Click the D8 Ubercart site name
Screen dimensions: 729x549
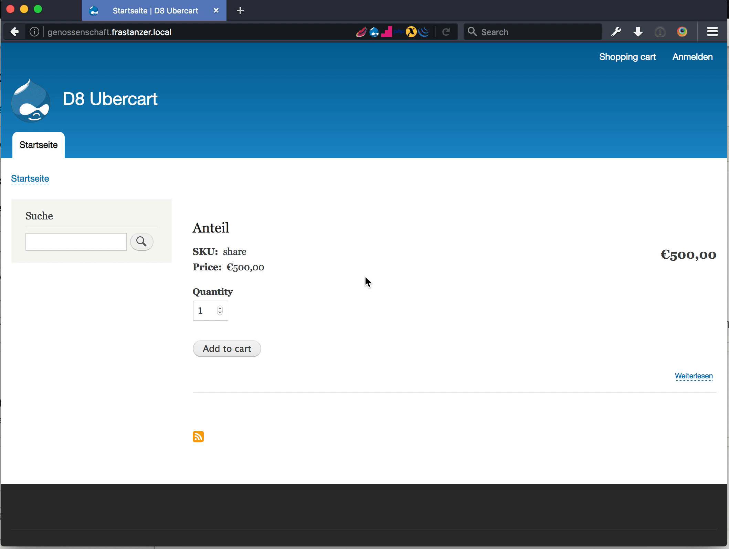[x=110, y=99]
